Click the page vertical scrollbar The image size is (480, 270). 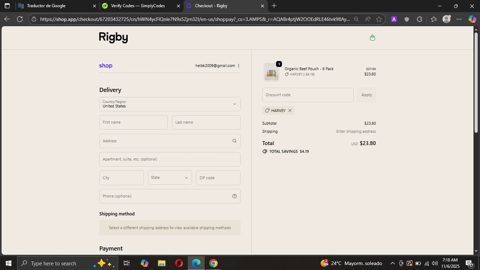pos(476,83)
